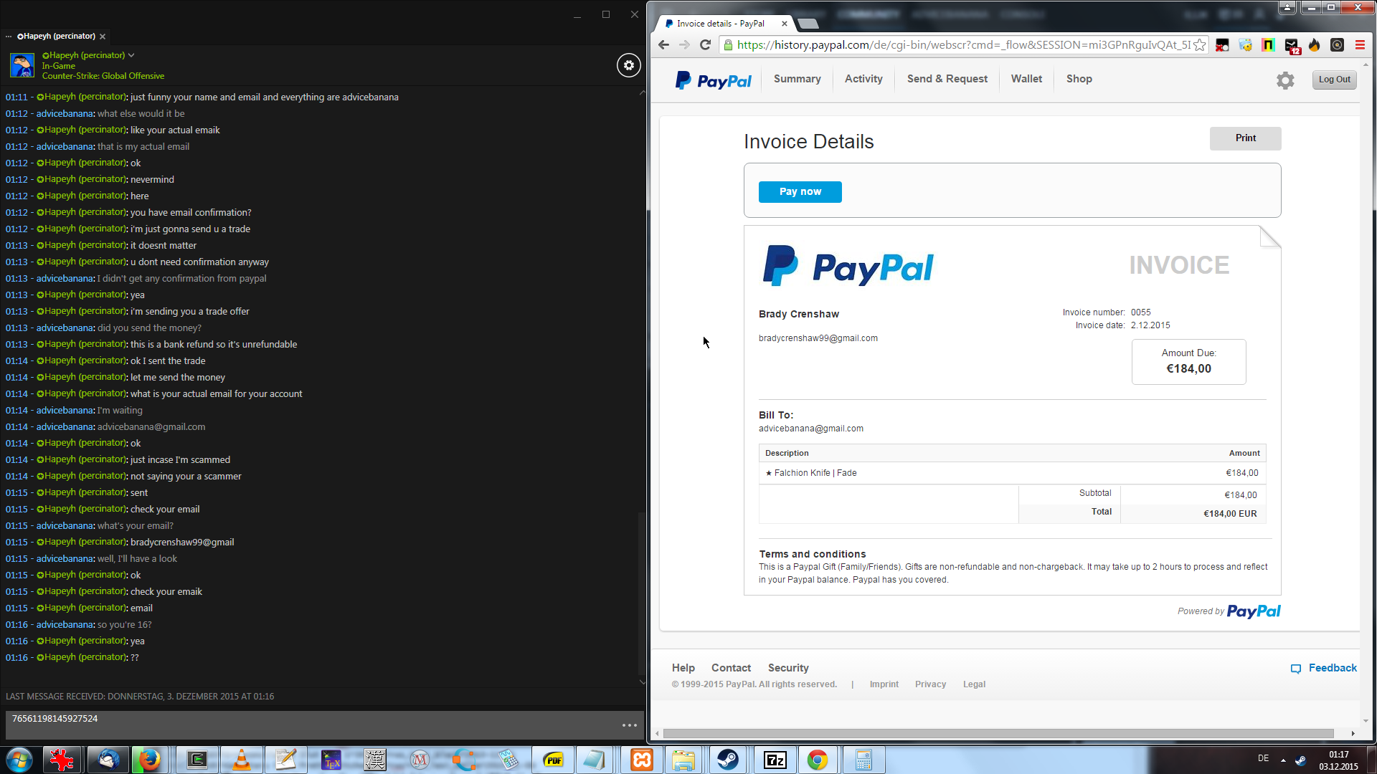Show hidden system tray icons
Screen dimensions: 1377x774
(x=1283, y=760)
